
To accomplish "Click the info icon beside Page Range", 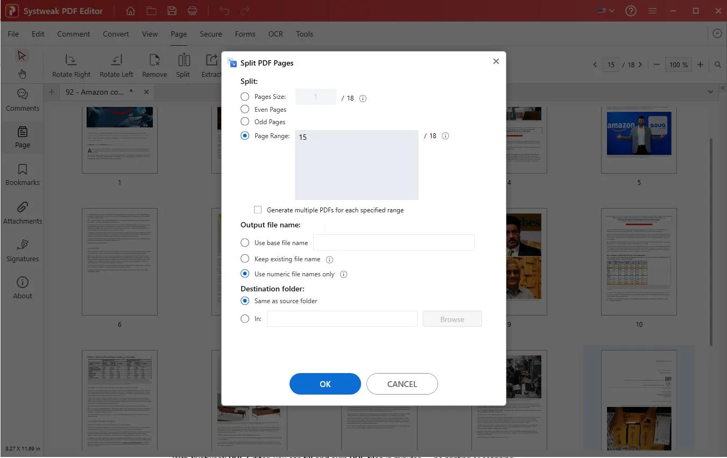I will click(445, 136).
